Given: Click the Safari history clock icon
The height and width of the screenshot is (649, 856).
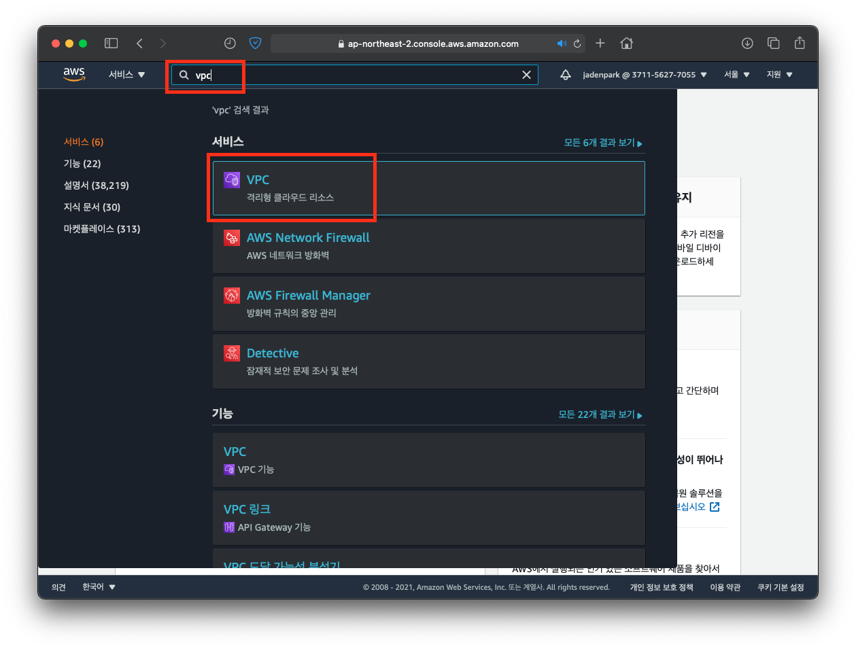Looking at the screenshot, I should coord(230,43).
